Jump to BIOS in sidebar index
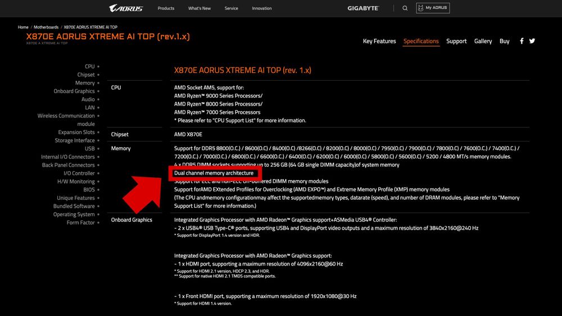This screenshot has width=562, height=316. (x=89, y=190)
